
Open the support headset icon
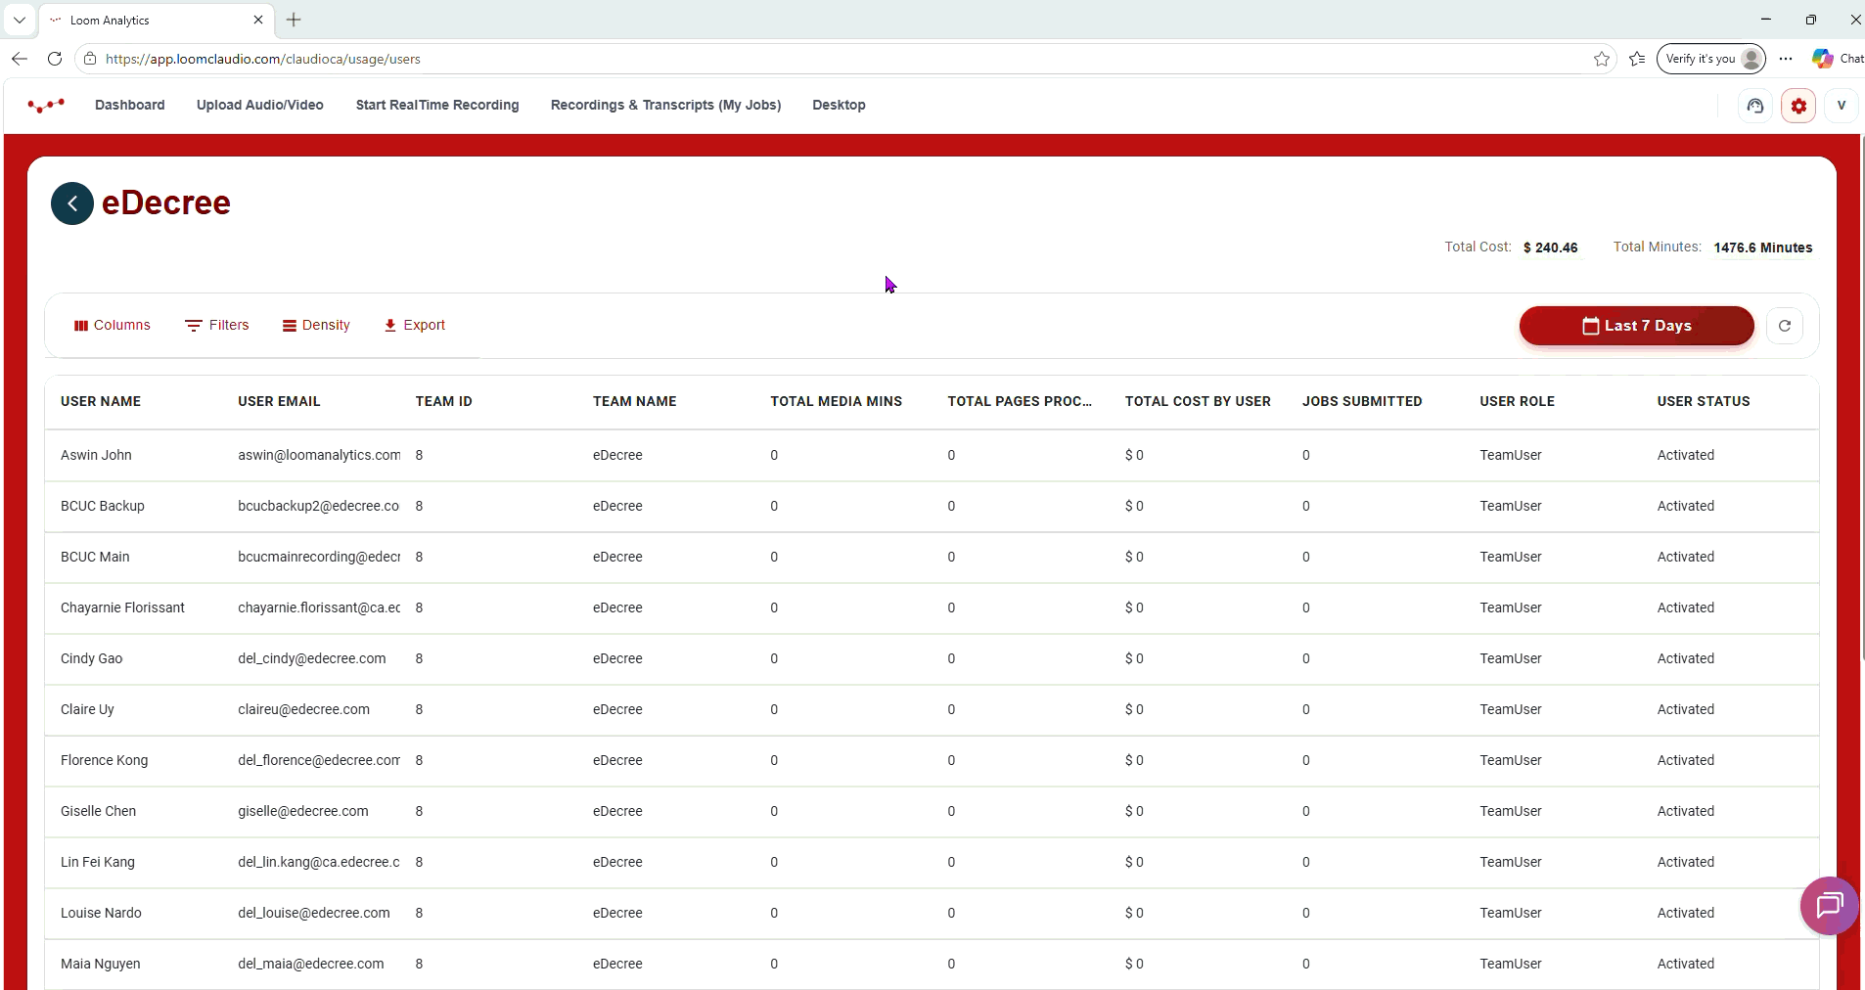point(1755,106)
